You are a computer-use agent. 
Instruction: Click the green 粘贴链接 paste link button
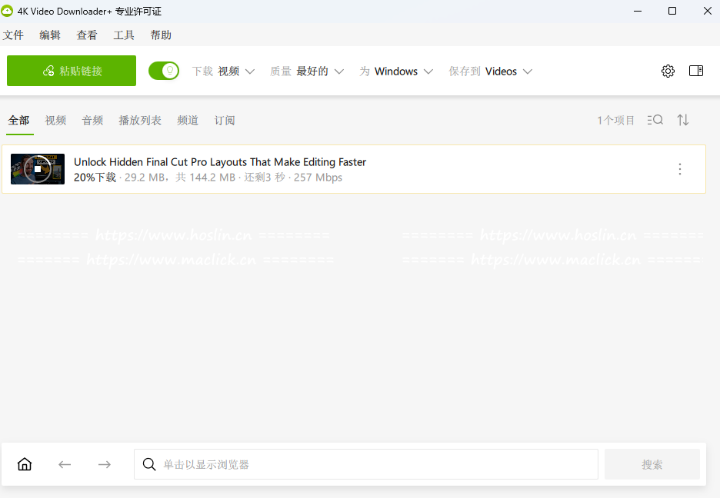coord(72,71)
